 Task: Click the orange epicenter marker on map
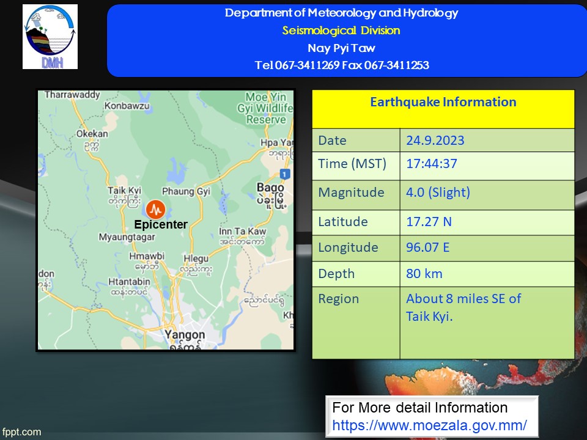click(155, 208)
